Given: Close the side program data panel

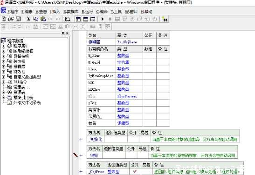Looking at the screenshot, I should click(x=67, y=33).
